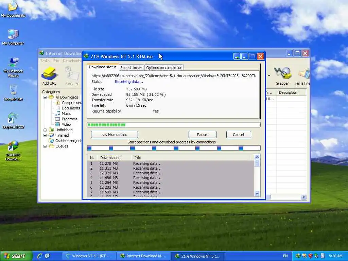Expand the Finished tree node
Screen dimensions: 348x261
click(45, 135)
